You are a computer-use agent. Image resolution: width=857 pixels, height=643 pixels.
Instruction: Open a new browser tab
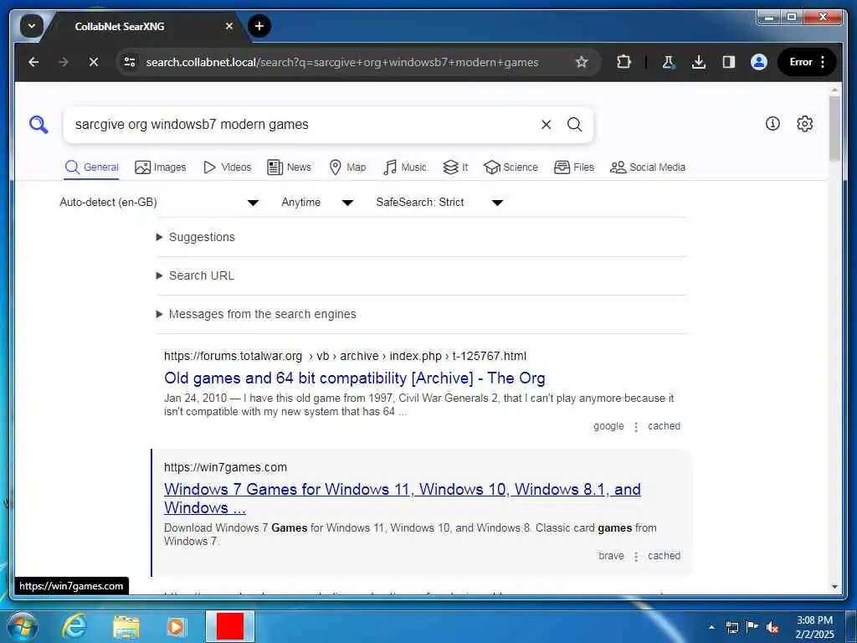259,26
